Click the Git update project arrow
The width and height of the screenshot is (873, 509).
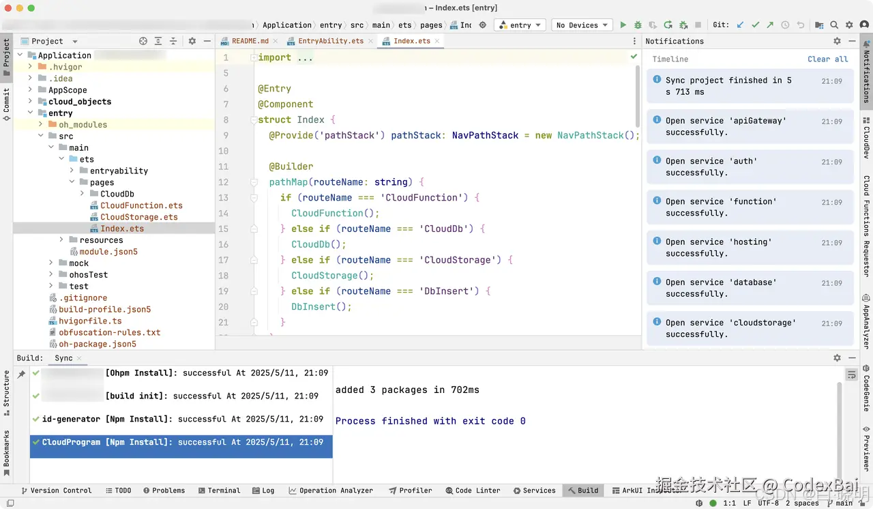740,25
